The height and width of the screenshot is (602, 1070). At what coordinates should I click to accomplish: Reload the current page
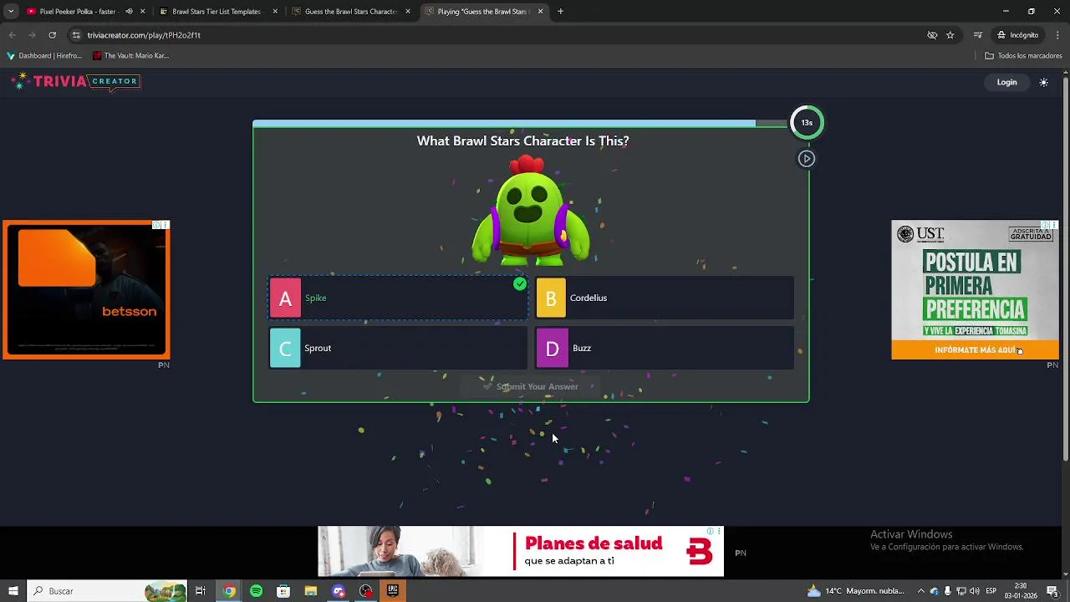click(x=52, y=35)
